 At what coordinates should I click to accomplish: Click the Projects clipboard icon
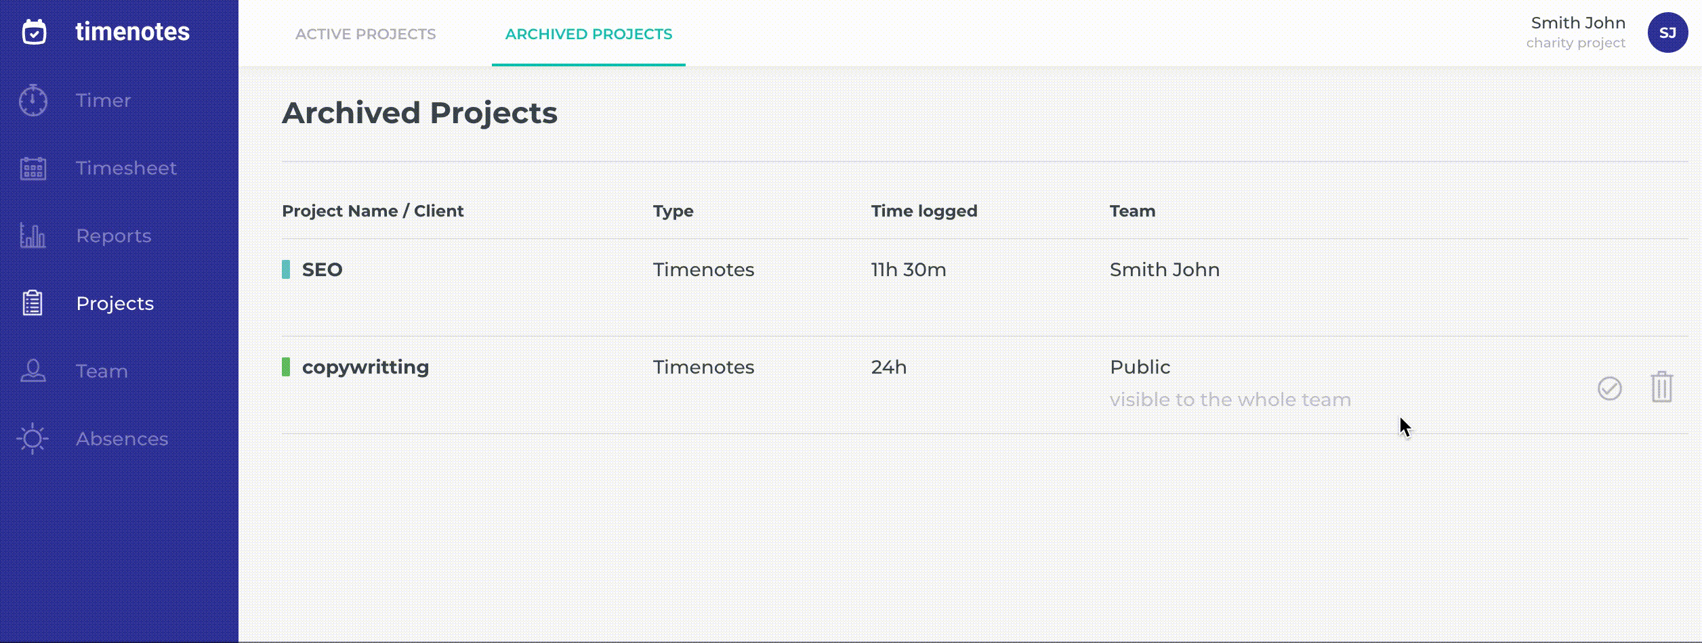[33, 303]
